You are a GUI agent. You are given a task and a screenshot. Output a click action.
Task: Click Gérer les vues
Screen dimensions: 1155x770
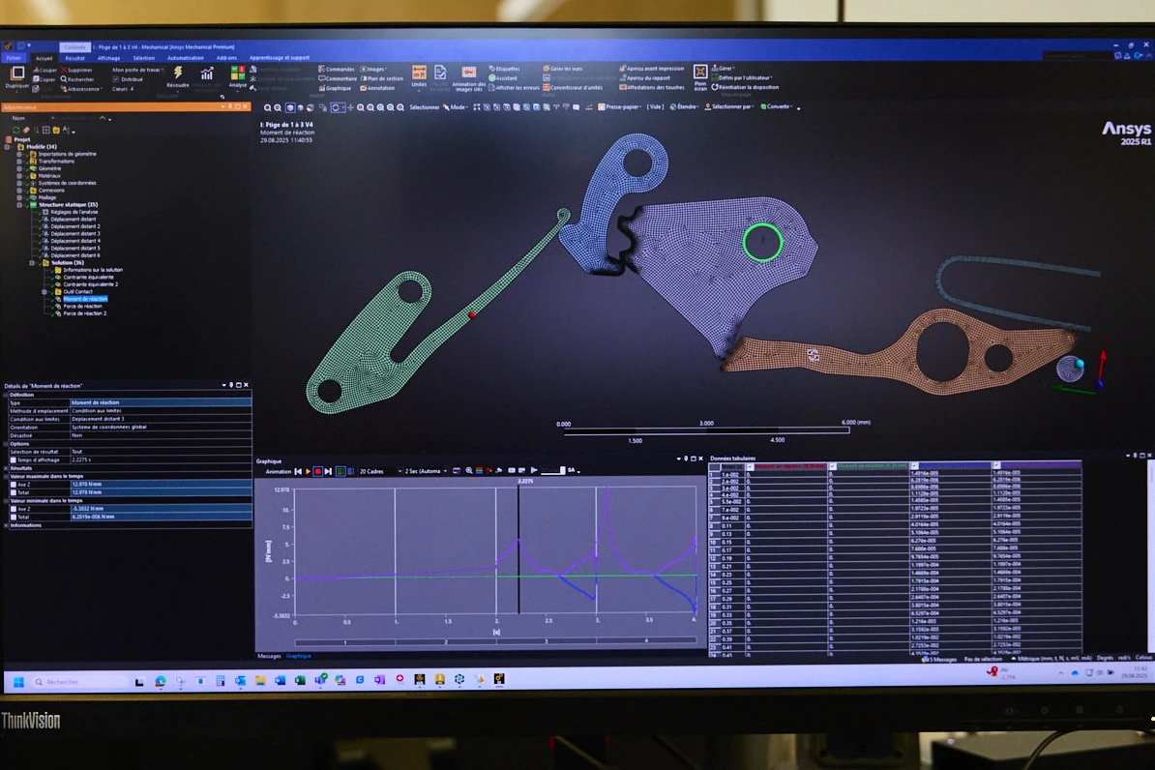(x=563, y=69)
